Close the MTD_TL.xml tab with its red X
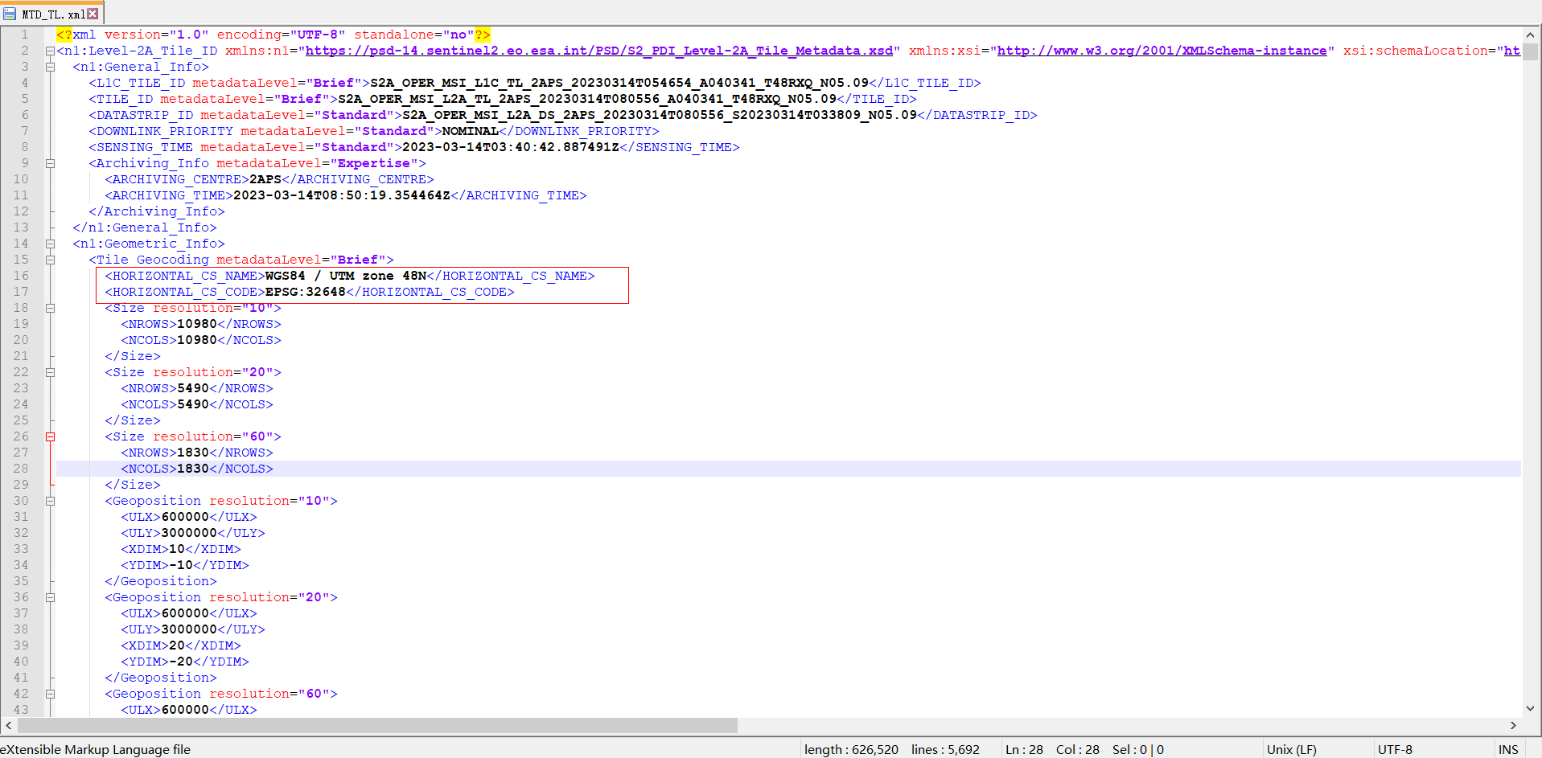Viewport: 1542px width, 758px height. pyautogui.click(x=93, y=14)
